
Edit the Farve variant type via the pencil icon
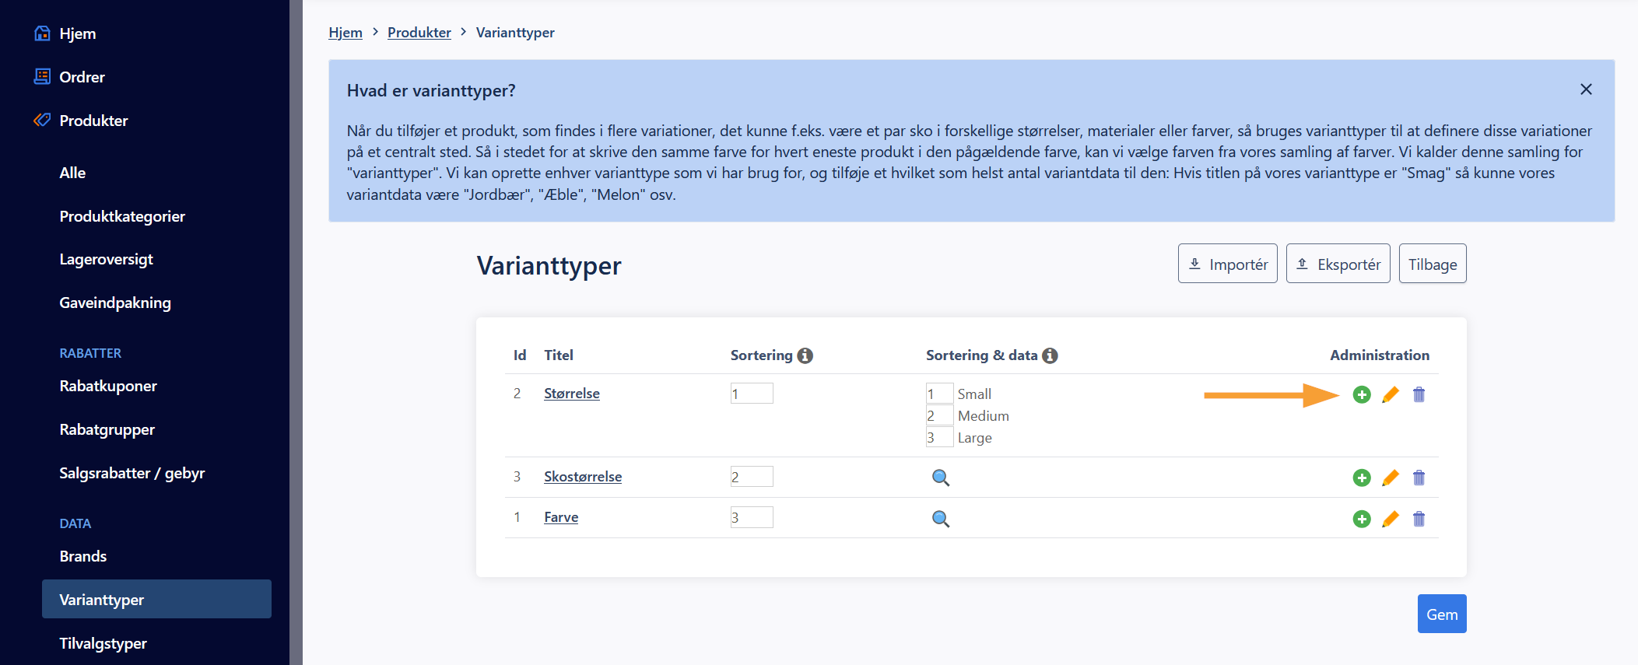1391,519
